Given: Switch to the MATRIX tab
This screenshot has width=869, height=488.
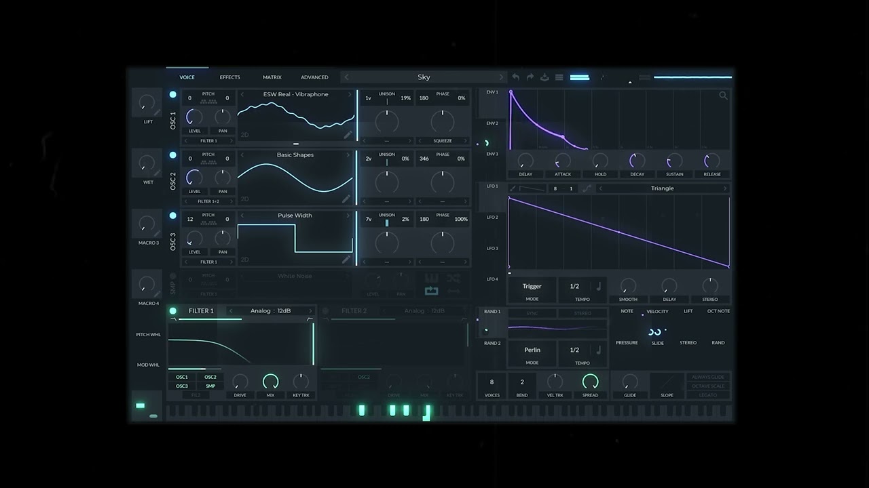Looking at the screenshot, I should tap(272, 77).
